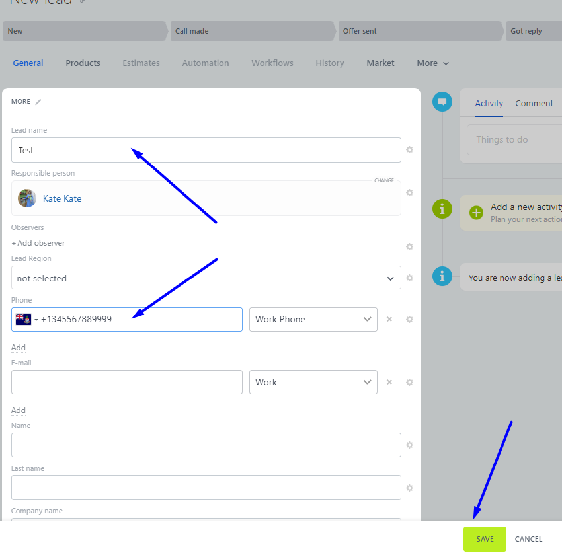Screen dimensions: 562x555
Task: Click gear icon next to Responsible person
Action: (x=409, y=193)
